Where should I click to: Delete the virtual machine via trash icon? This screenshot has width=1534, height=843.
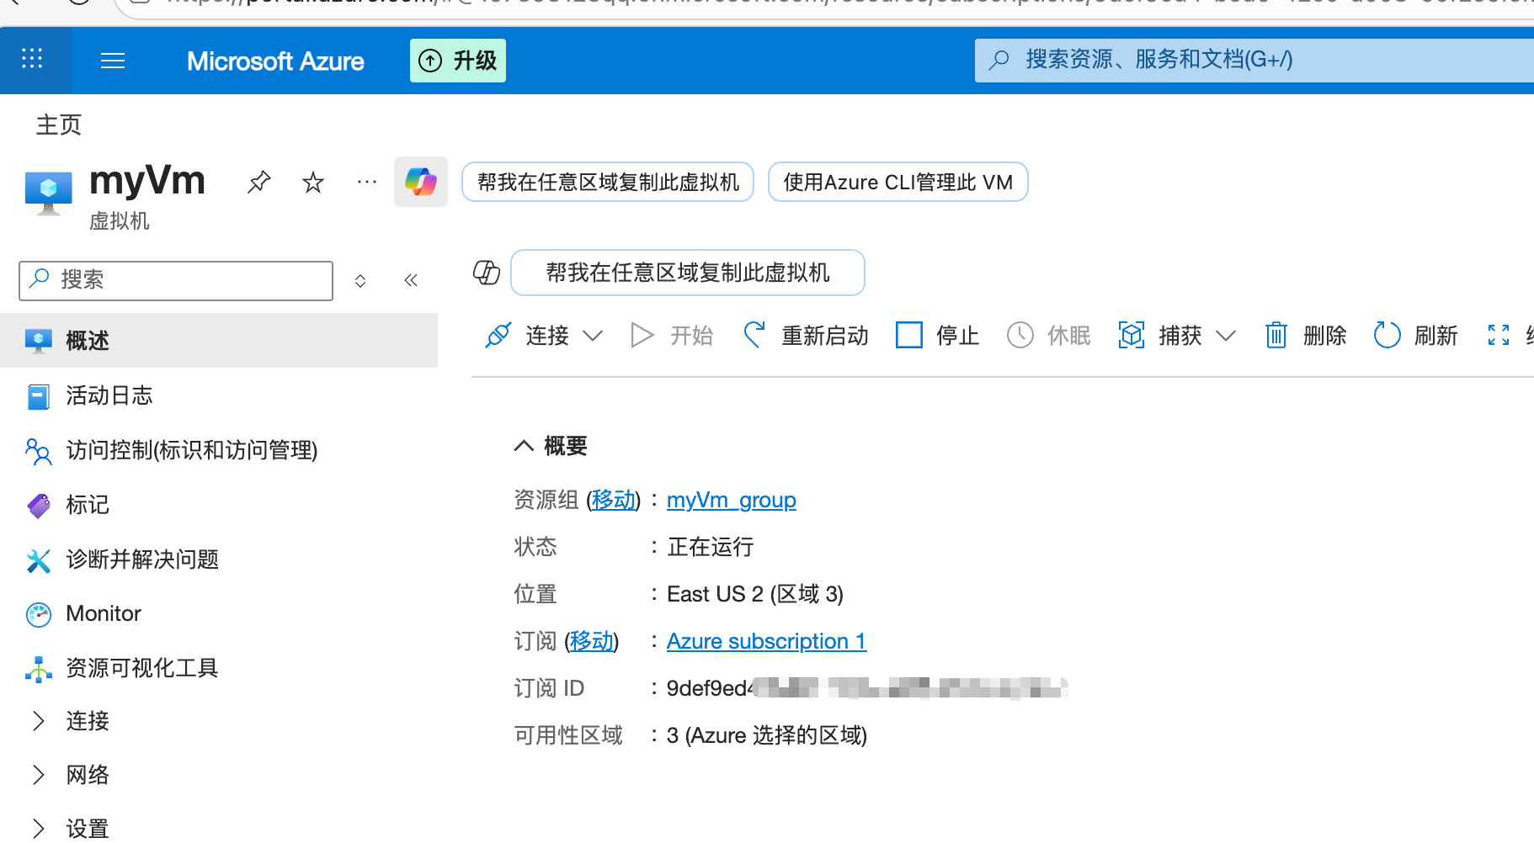1306,336
